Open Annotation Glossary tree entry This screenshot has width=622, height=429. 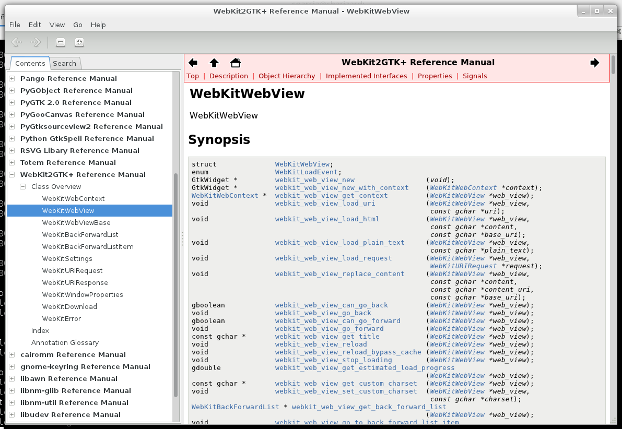pos(65,342)
